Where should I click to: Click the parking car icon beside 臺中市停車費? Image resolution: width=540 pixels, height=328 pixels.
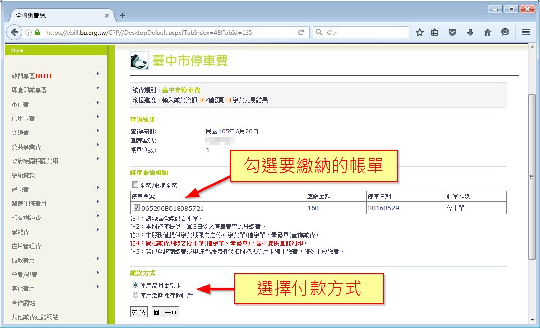coord(139,61)
